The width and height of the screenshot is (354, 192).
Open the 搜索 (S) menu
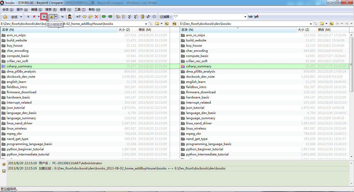pyautogui.click(x=51, y=10)
